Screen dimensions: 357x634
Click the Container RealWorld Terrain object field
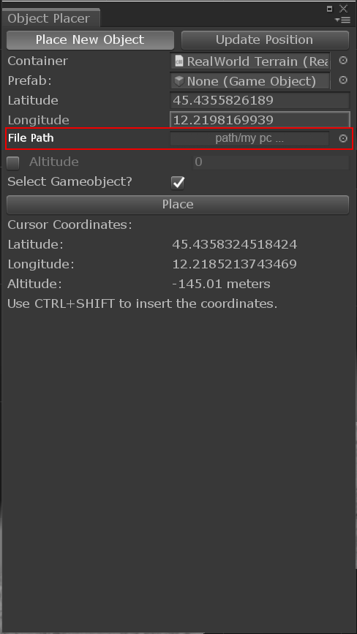(x=250, y=61)
